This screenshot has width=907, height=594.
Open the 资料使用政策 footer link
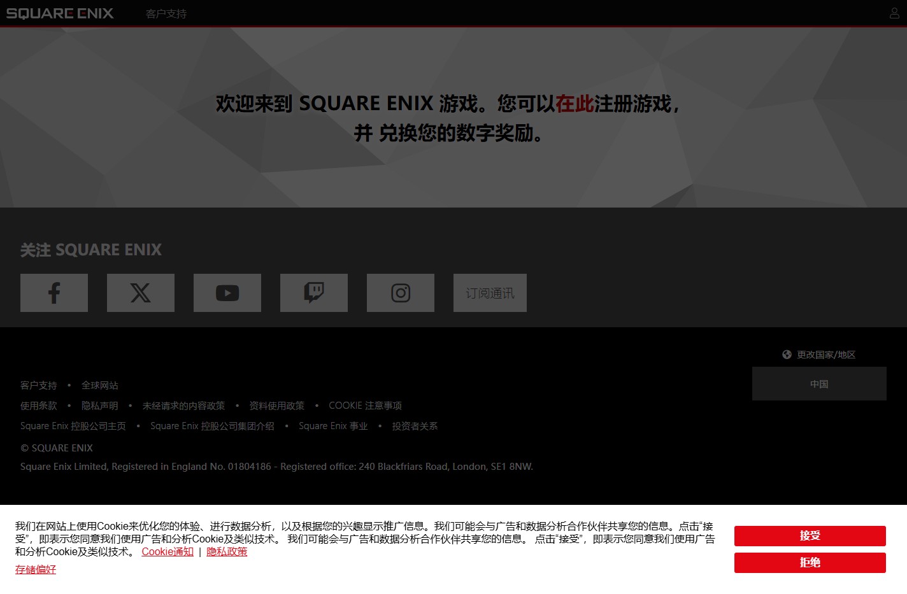click(x=277, y=406)
